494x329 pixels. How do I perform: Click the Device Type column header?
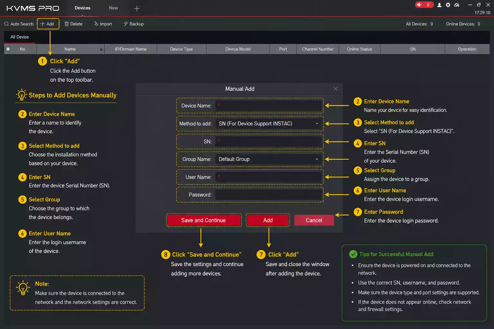[181, 49]
